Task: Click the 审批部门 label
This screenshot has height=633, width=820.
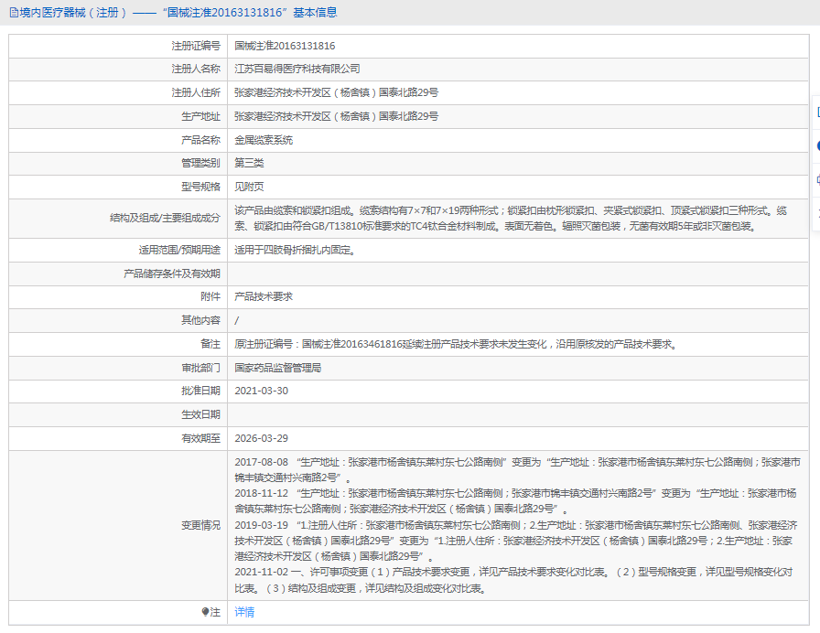Action: coord(200,368)
